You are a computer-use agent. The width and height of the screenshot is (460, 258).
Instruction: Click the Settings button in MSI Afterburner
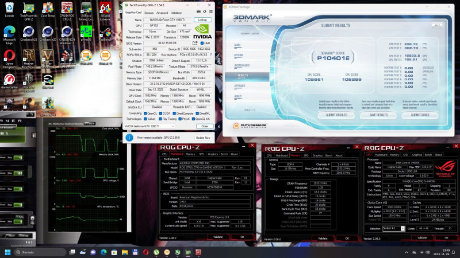pos(24,236)
